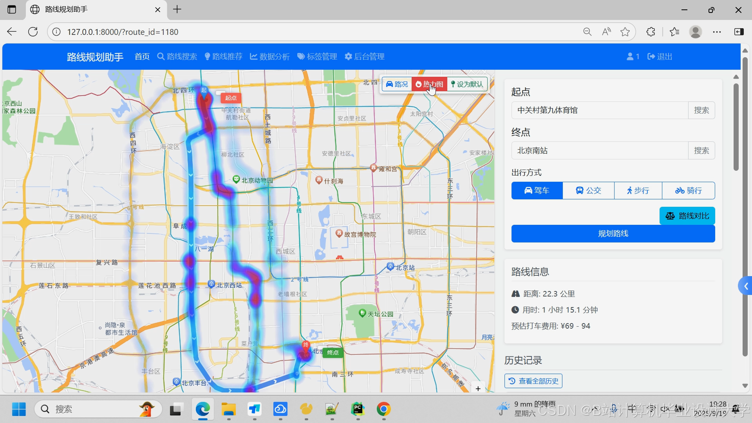
Task: Click 查看全部历史 link
Action: coord(533,381)
